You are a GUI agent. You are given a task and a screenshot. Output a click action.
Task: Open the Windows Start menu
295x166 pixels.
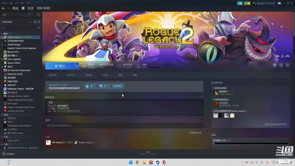(x=131, y=162)
